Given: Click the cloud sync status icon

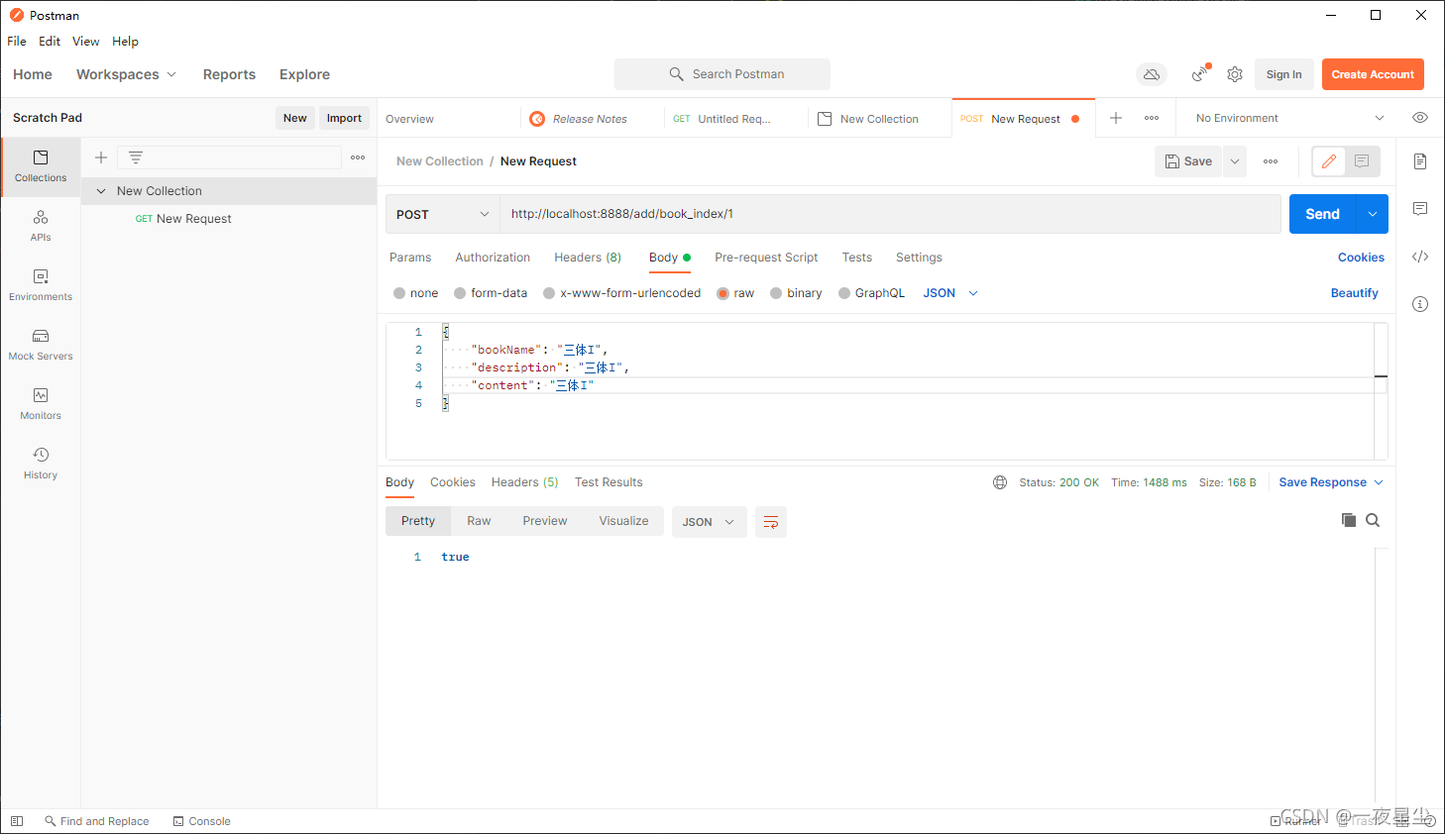Looking at the screenshot, I should [x=1151, y=74].
